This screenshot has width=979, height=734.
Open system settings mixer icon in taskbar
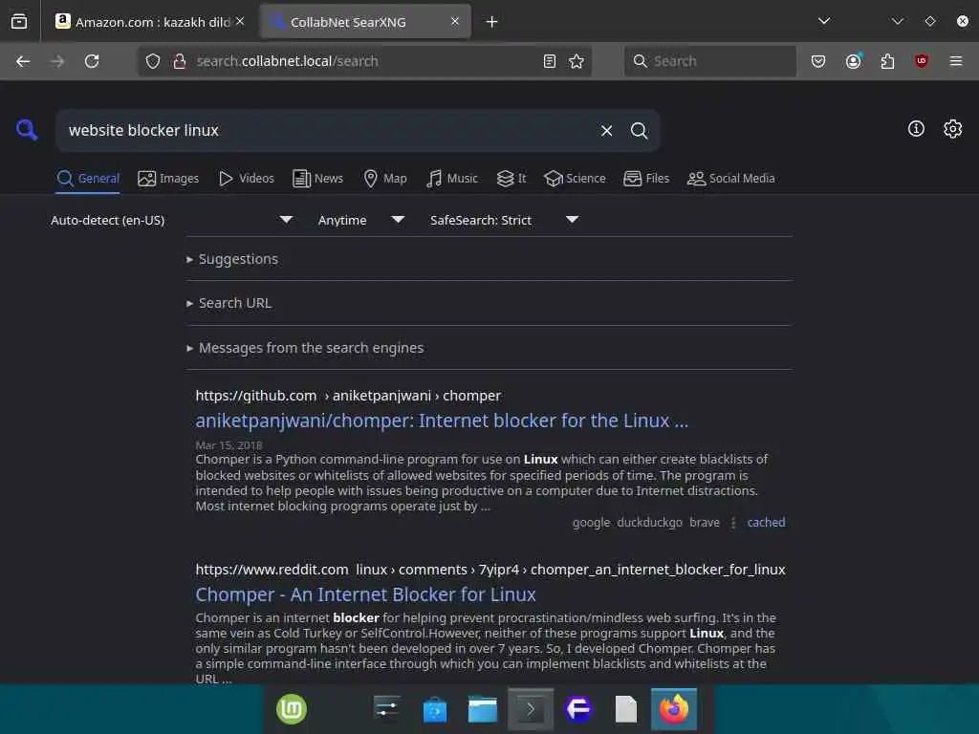tap(386, 709)
